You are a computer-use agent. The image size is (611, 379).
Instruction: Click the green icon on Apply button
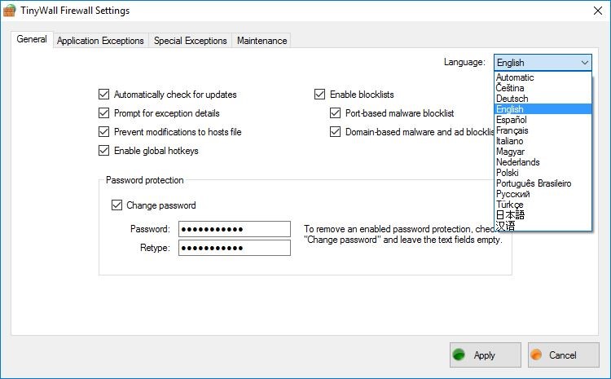coord(459,355)
